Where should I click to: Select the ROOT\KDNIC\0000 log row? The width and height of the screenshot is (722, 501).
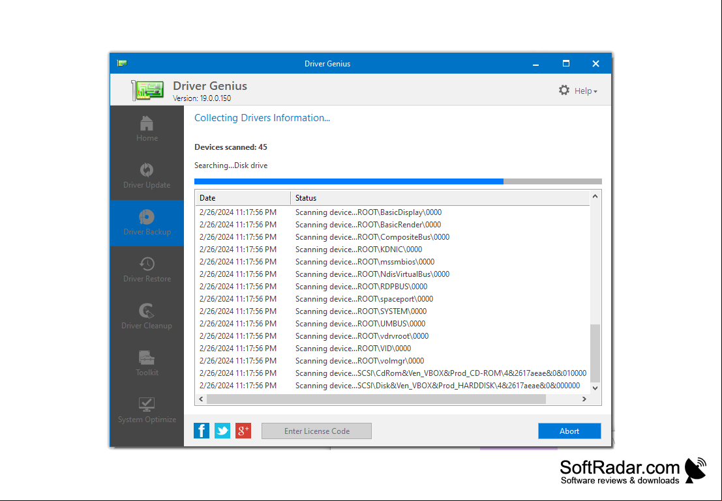click(393, 250)
